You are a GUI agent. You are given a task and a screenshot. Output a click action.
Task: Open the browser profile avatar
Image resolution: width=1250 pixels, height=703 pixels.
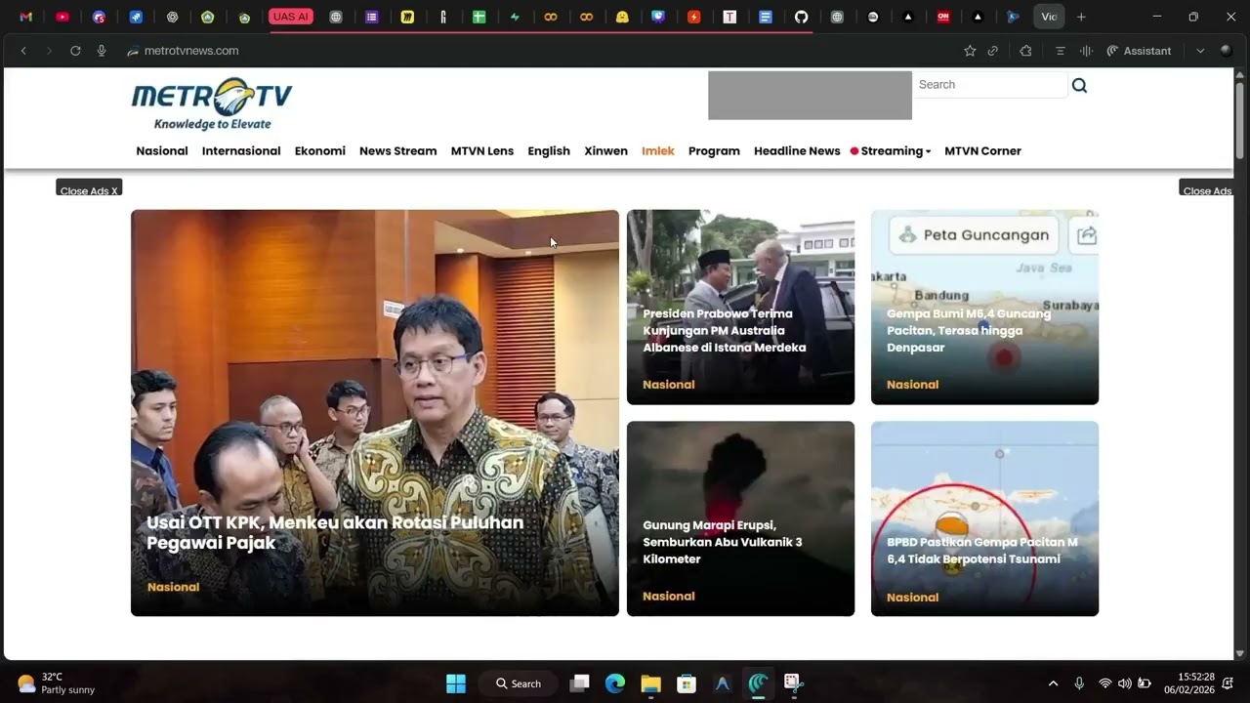(1227, 51)
